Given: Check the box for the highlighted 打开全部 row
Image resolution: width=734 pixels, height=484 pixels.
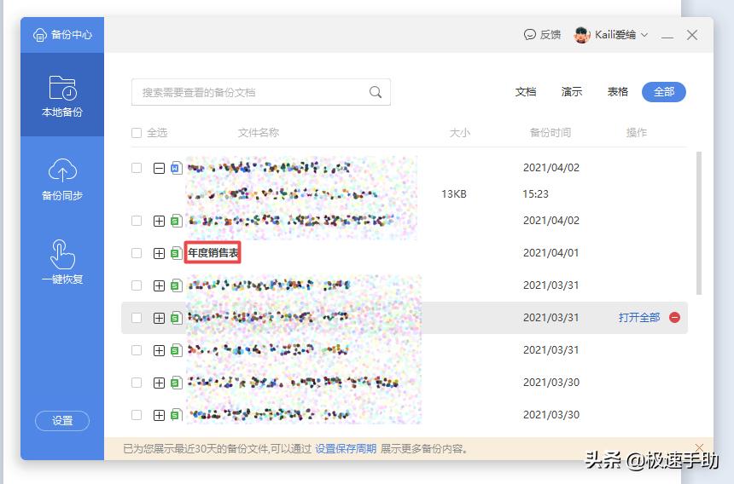Looking at the screenshot, I should 137,318.
